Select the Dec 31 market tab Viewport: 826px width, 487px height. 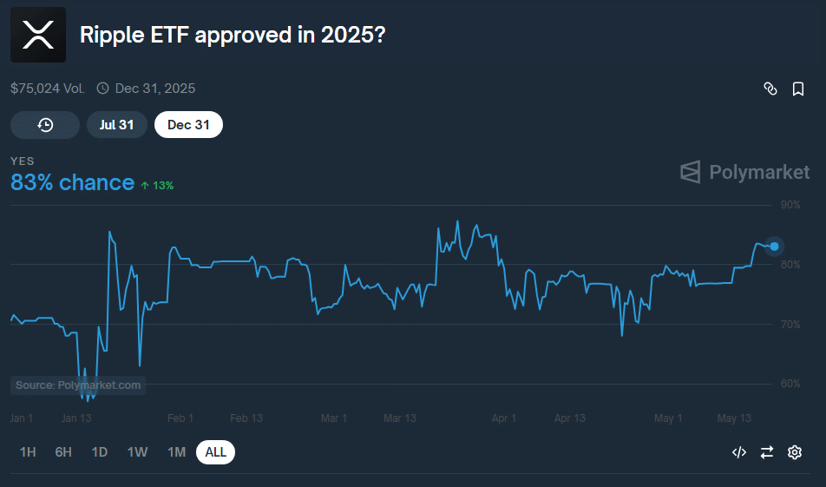click(x=188, y=125)
